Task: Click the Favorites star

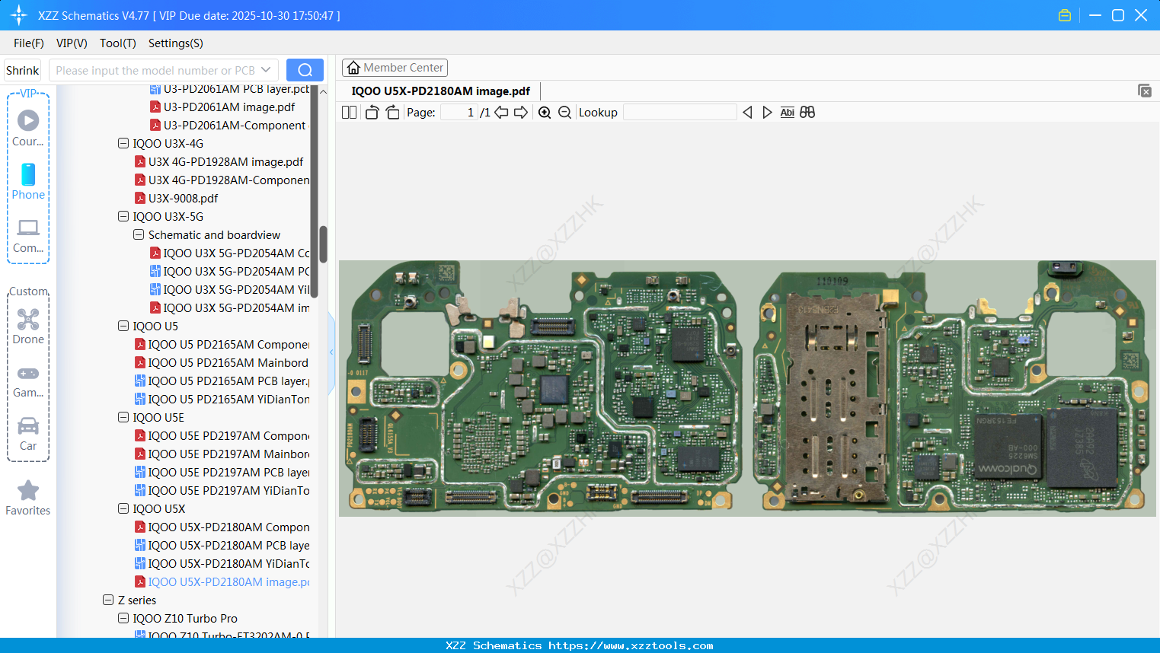Action: pos(28,498)
